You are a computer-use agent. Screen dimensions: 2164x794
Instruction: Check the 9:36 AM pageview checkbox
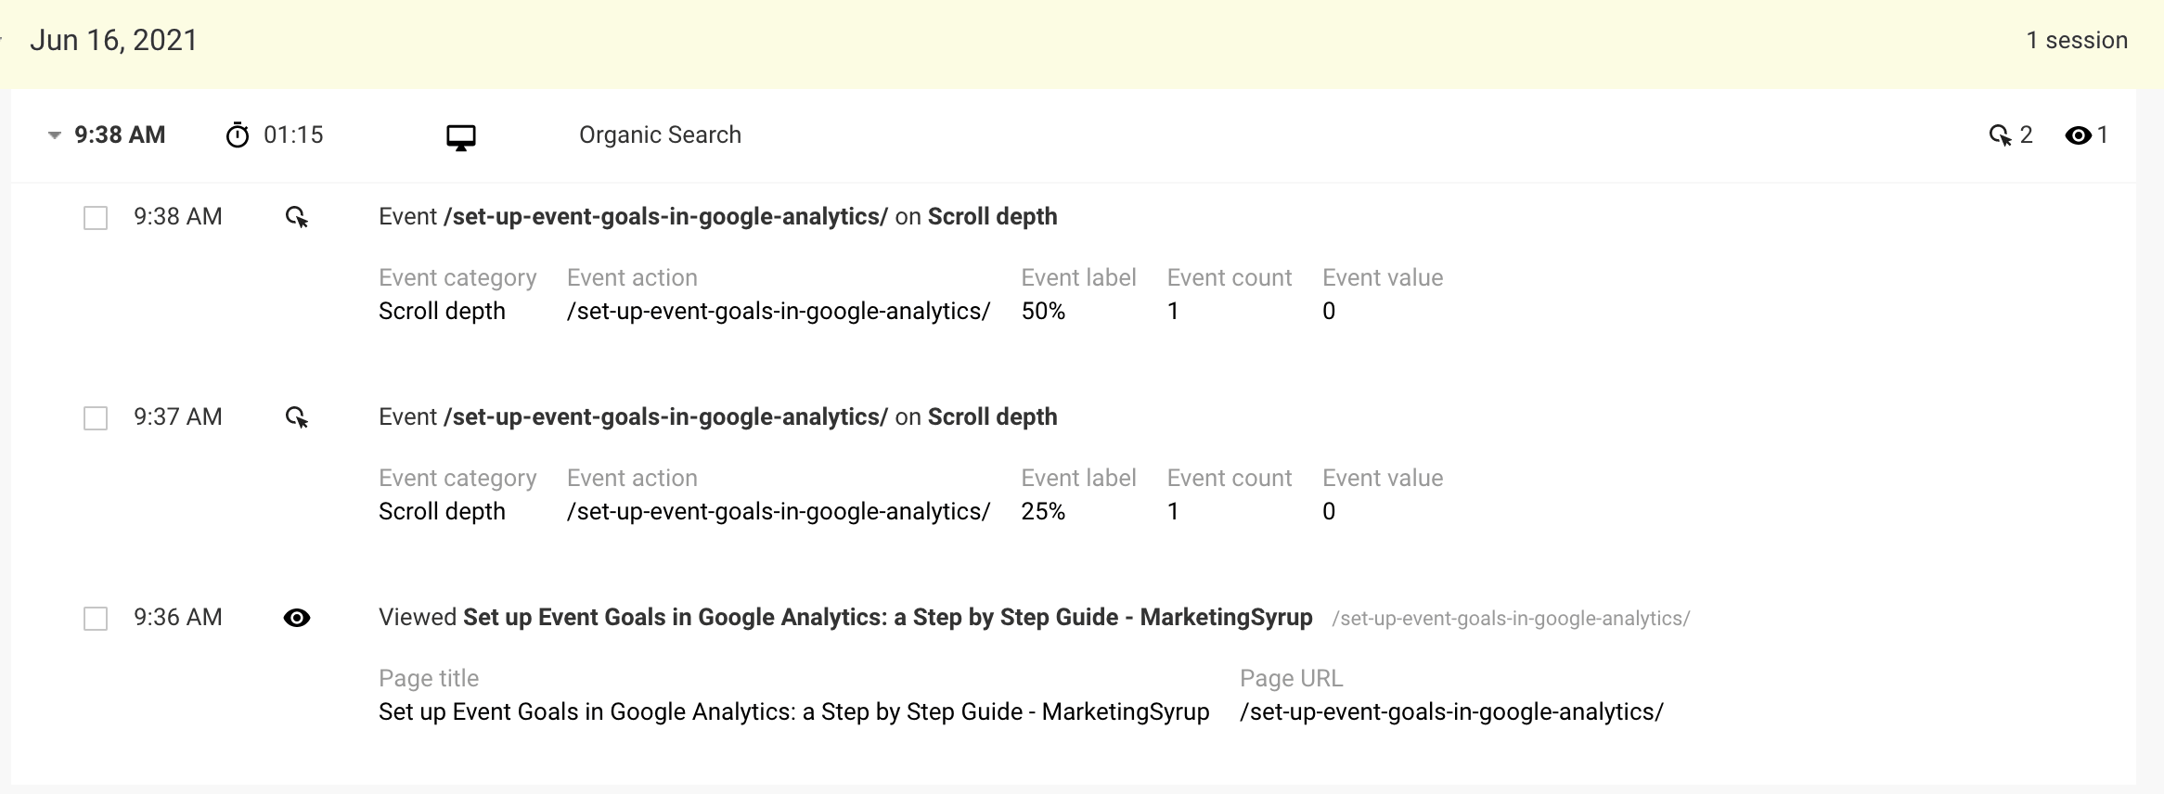click(x=96, y=618)
